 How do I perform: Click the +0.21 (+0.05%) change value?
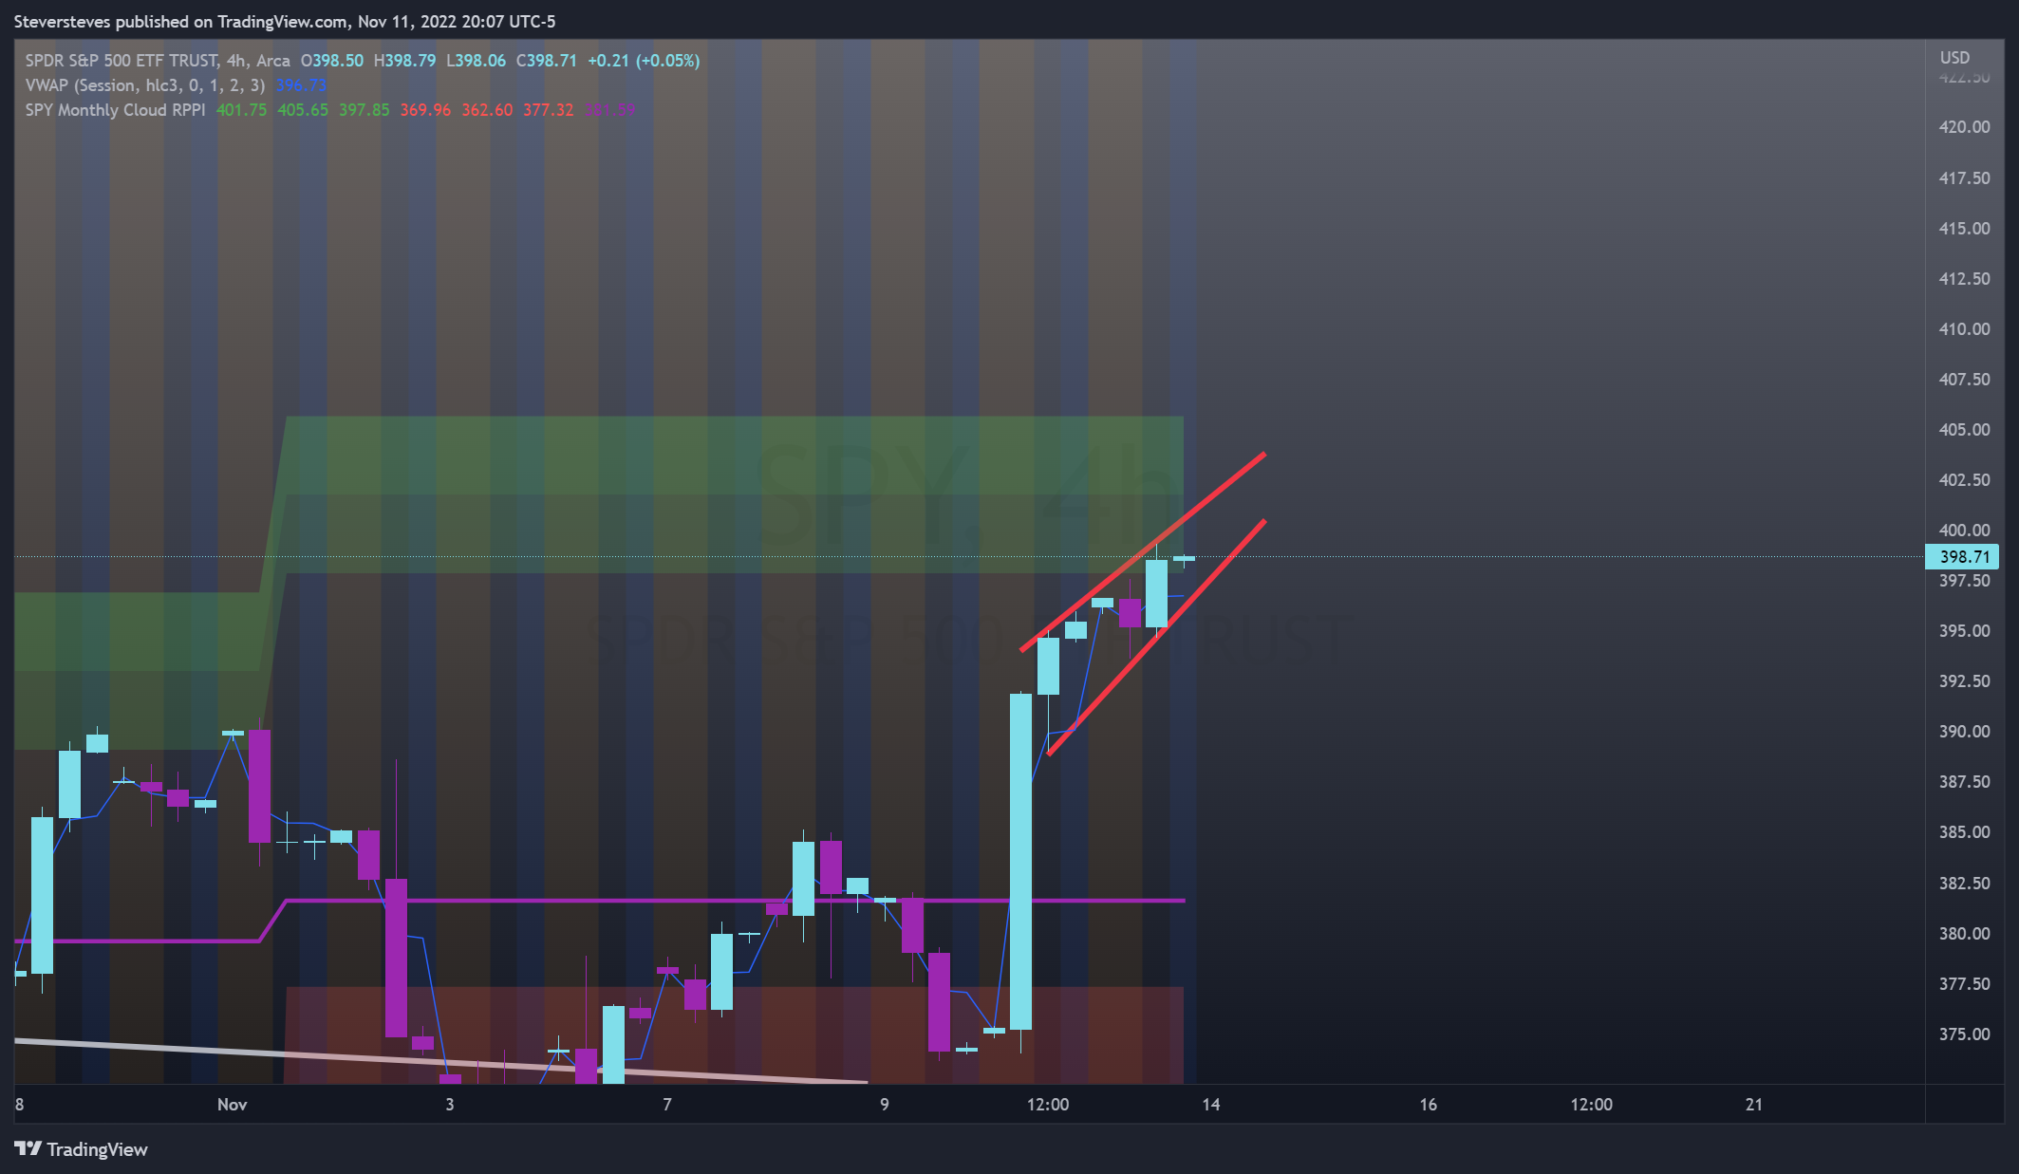pos(644,61)
